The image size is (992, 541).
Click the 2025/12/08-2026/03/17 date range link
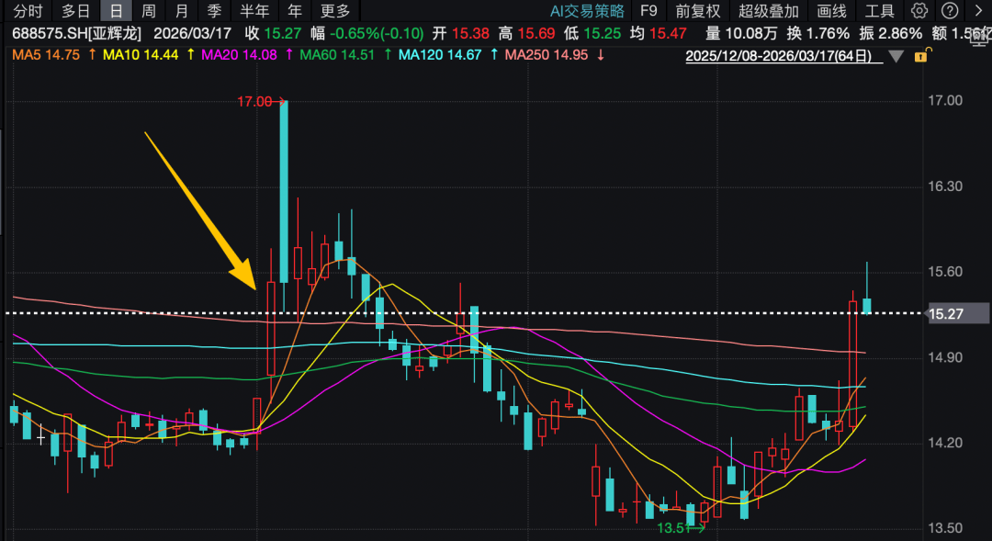click(x=783, y=56)
